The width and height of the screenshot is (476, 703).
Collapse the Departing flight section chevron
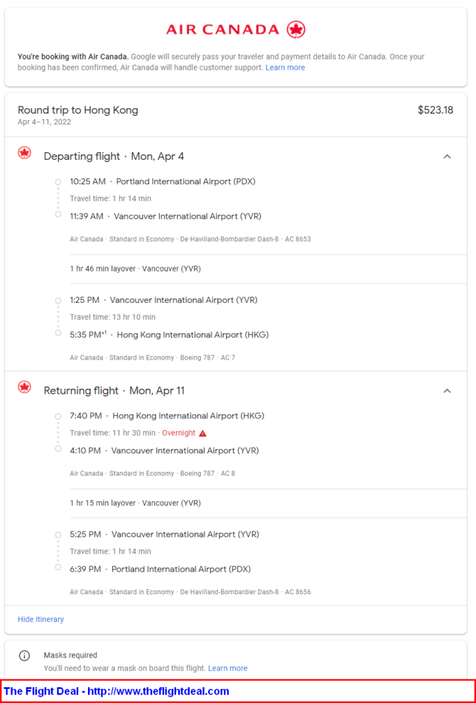pos(447,156)
